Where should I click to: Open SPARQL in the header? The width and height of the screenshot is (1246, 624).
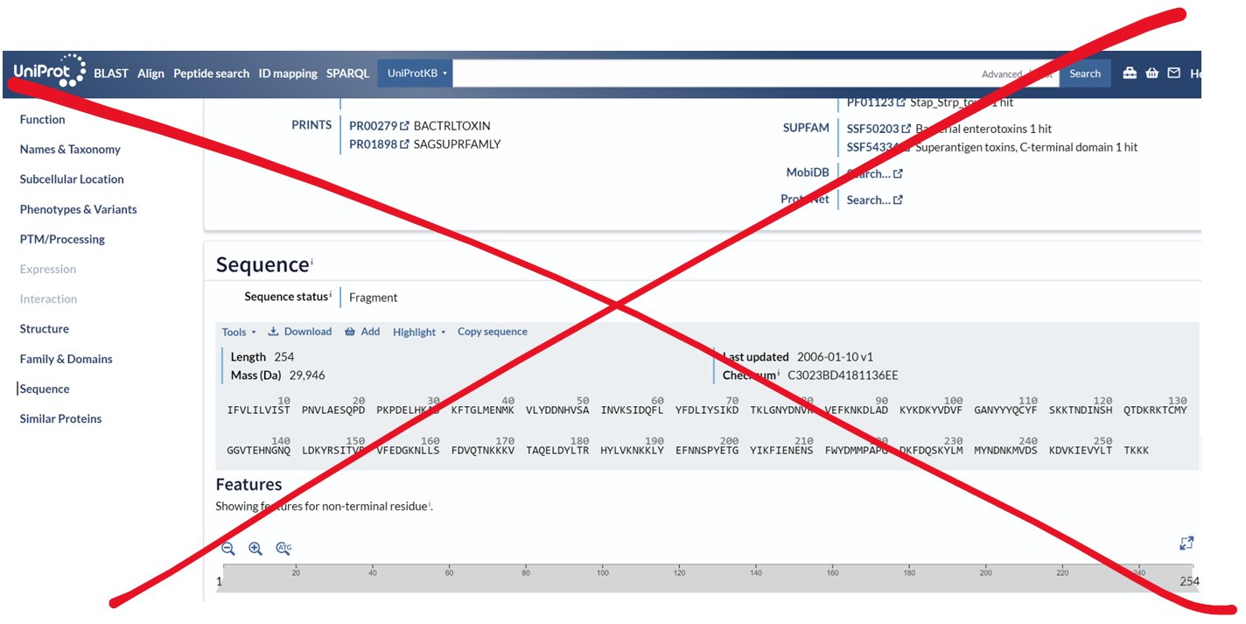coord(347,74)
